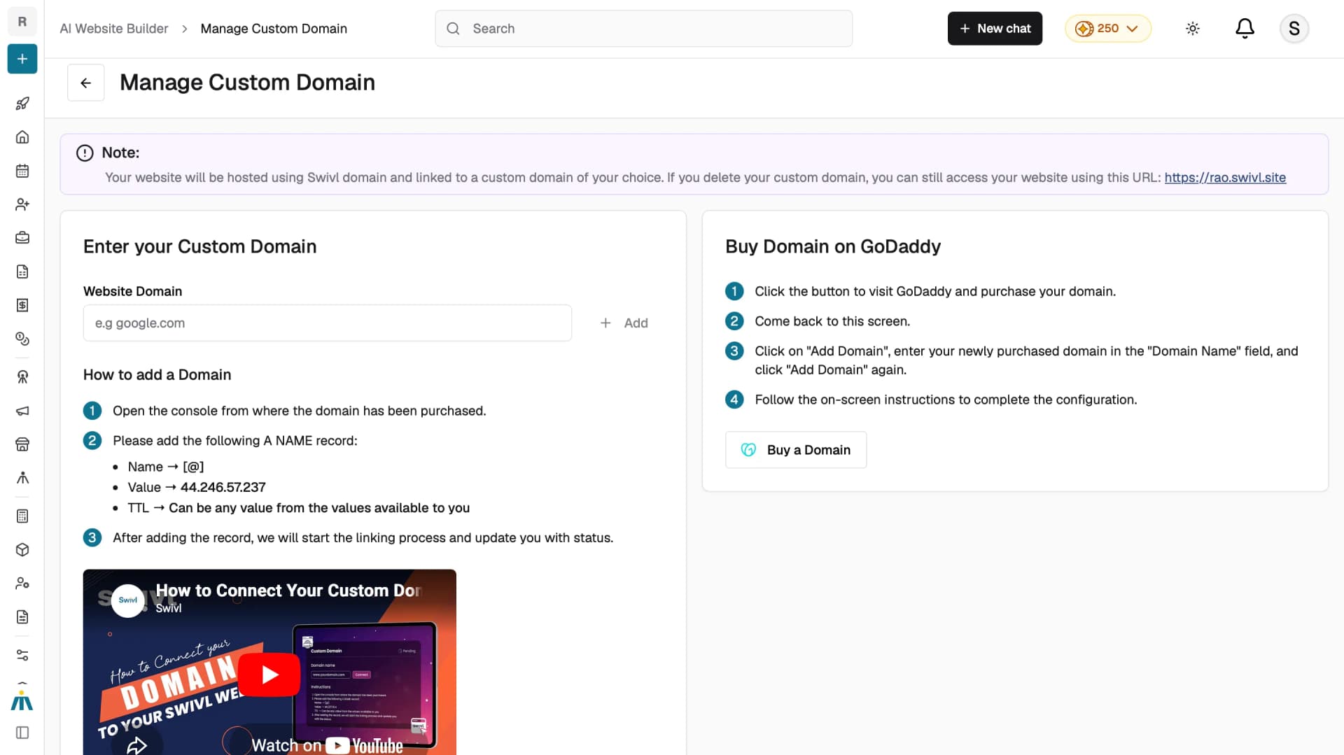1344x755 pixels.
Task: Click the R workspace avatar
Action: click(22, 22)
